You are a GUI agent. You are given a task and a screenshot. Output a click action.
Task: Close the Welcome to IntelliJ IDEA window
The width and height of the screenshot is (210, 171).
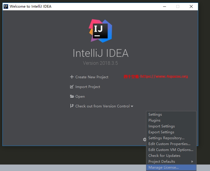[x=191, y=6]
